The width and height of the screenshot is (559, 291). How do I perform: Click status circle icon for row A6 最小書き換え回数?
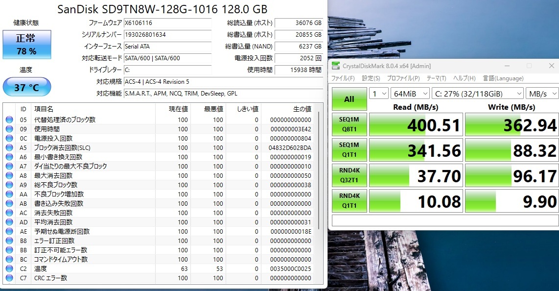click(9, 157)
